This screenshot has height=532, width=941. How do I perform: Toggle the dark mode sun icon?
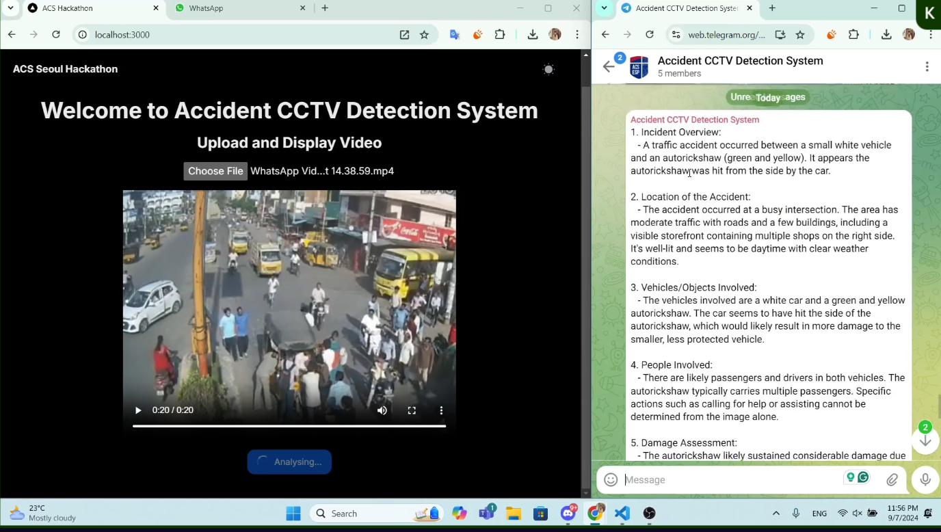coord(548,69)
